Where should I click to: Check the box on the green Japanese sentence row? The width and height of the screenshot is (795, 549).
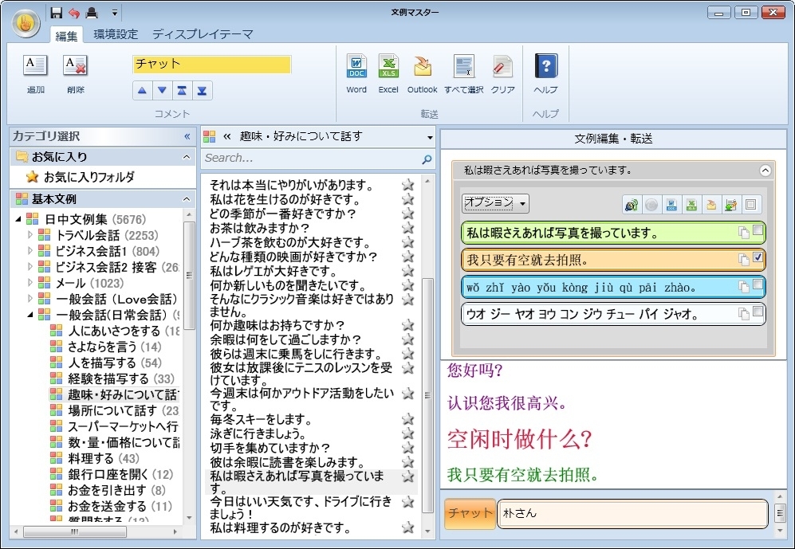coord(758,230)
